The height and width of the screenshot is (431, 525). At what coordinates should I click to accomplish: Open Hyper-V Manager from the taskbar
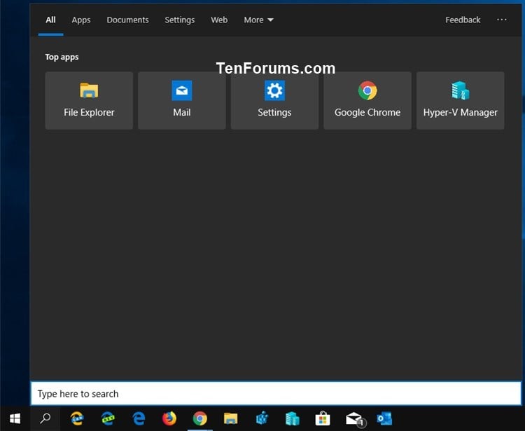293,418
